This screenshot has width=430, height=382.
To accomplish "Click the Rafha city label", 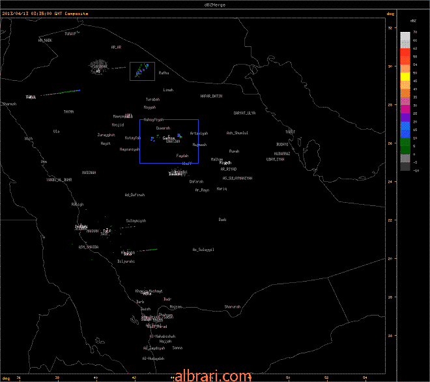I will pyautogui.click(x=164, y=73).
